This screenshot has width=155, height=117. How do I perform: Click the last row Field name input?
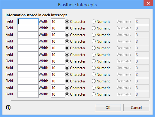[x=28, y=94]
